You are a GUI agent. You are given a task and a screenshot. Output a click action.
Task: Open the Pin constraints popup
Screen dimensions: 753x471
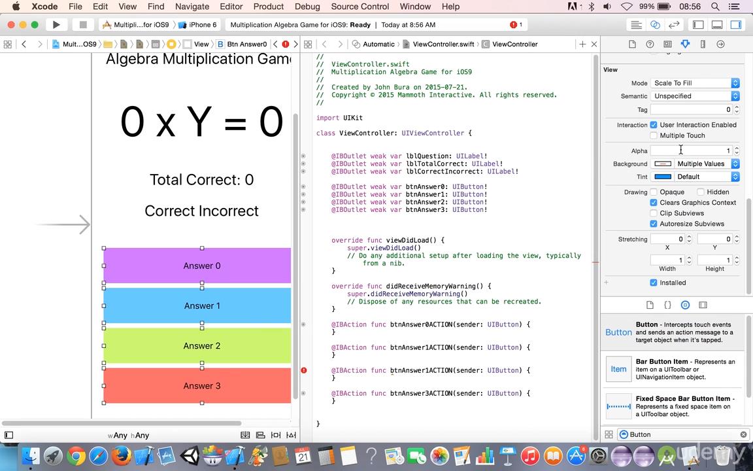(x=276, y=436)
